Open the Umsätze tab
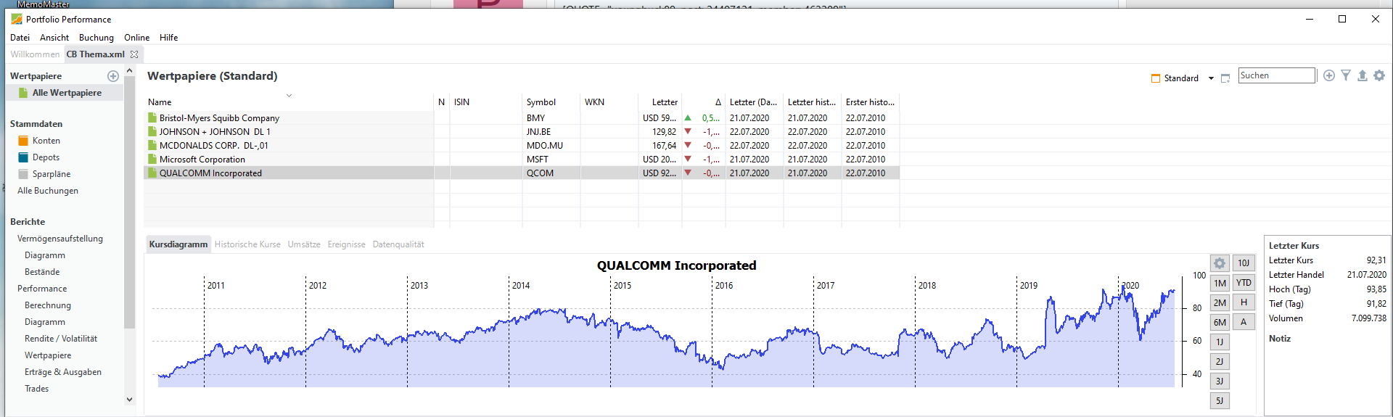 pos(304,244)
